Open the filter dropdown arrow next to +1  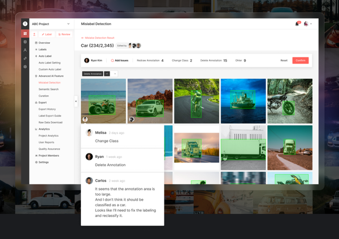[115, 74]
